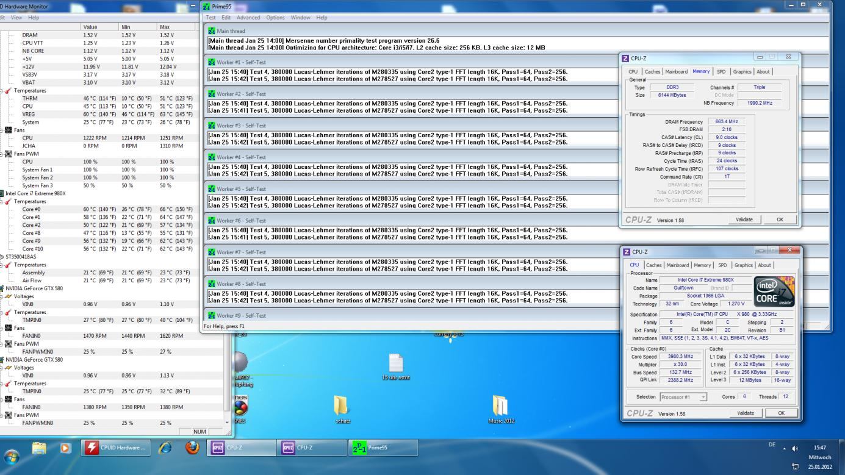Open Prime95 Help menu

(322, 18)
